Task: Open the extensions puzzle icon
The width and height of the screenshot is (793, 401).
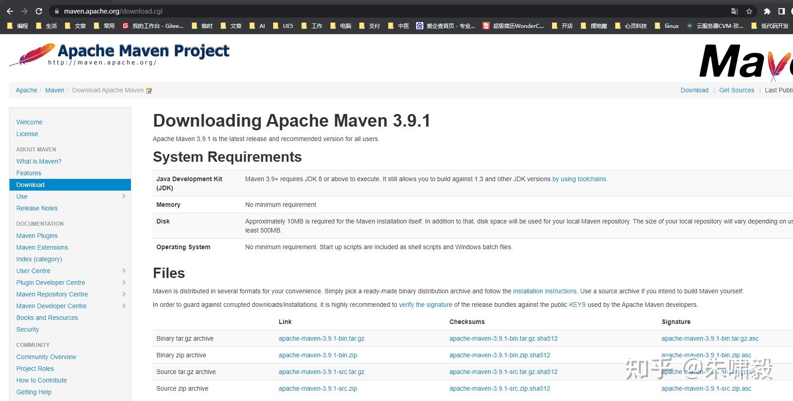Action: [767, 11]
